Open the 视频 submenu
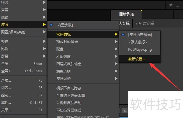The height and width of the screenshot is (118, 183). [x=23, y=2]
